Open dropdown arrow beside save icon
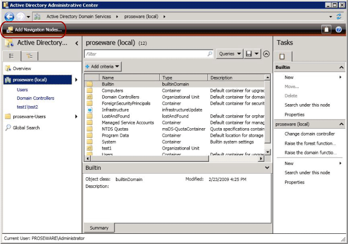The height and width of the screenshot is (244, 348). coord(257,53)
